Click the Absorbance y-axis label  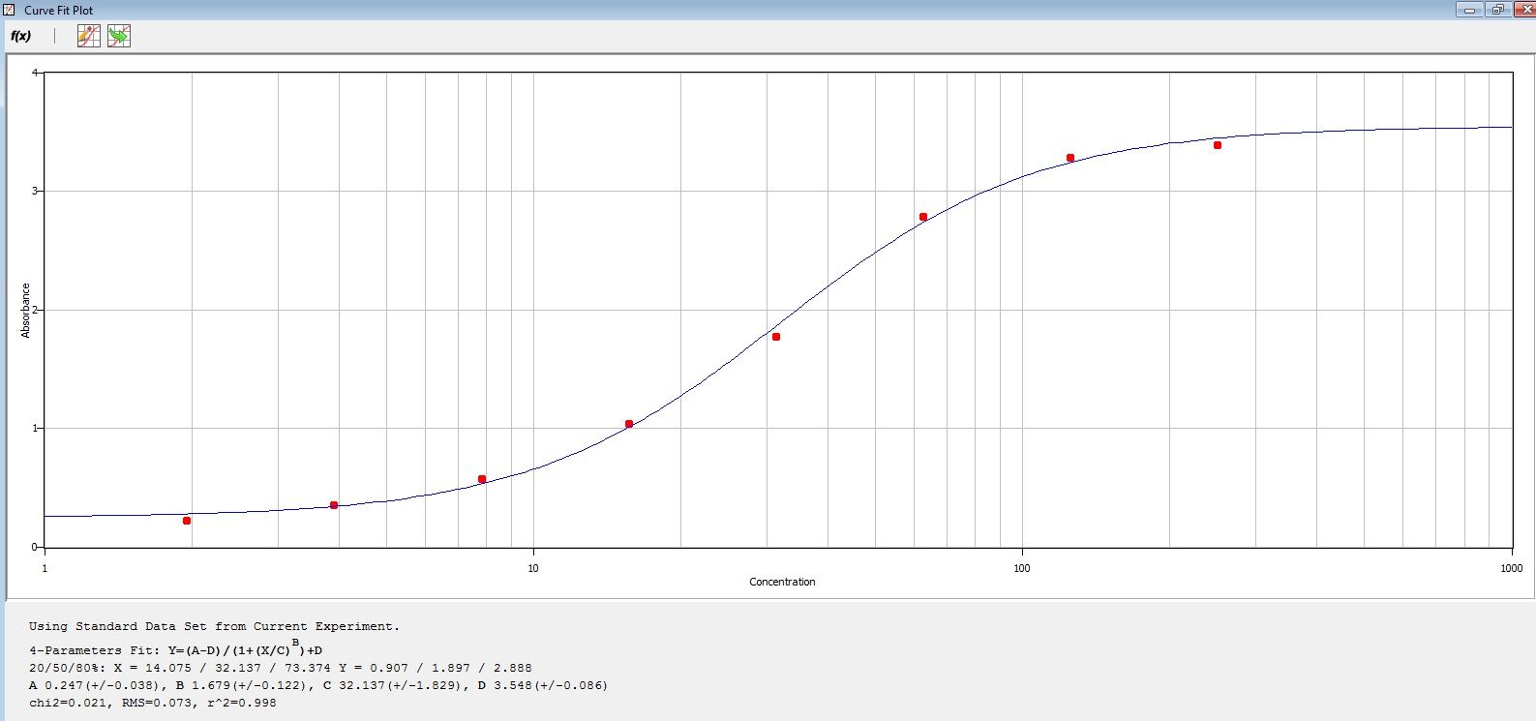(26, 310)
